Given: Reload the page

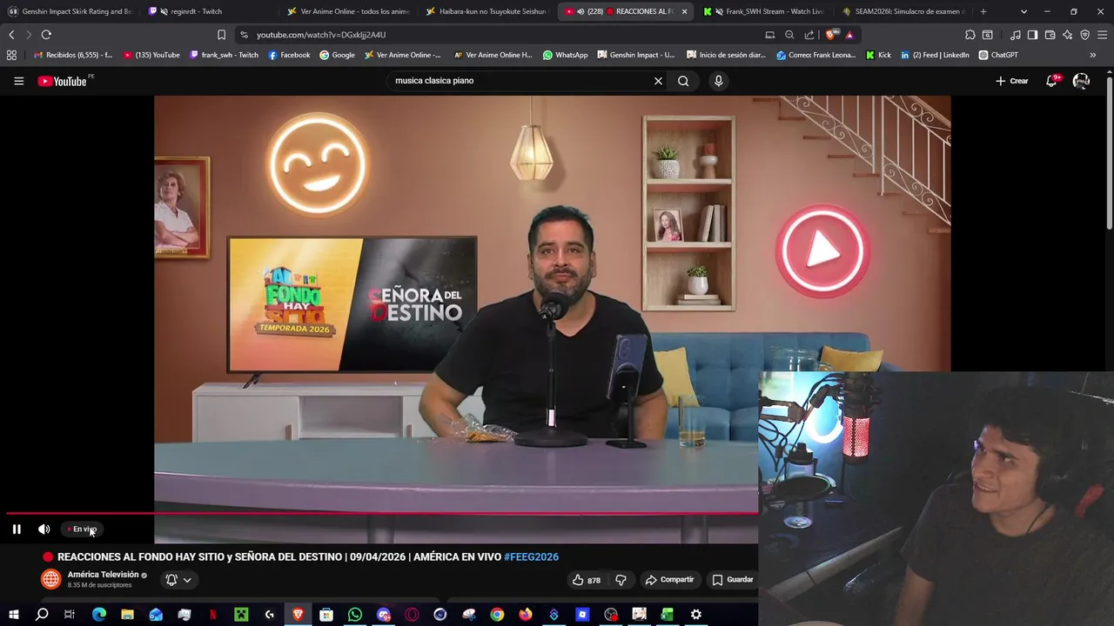Looking at the screenshot, I should pos(46,35).
